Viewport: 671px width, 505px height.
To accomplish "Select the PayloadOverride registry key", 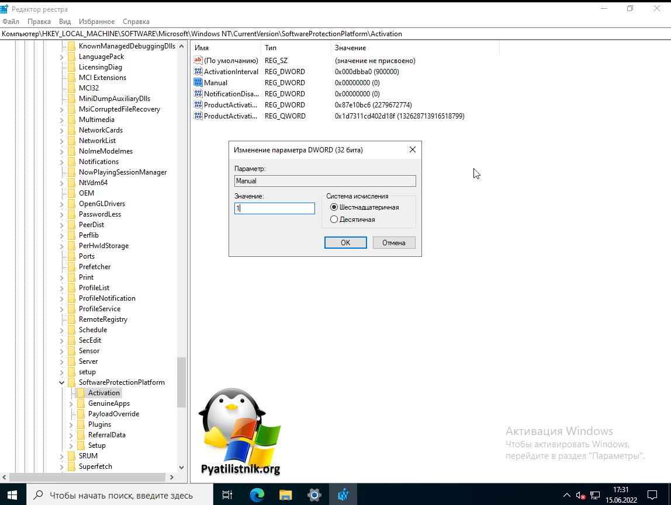I will 113,414.
